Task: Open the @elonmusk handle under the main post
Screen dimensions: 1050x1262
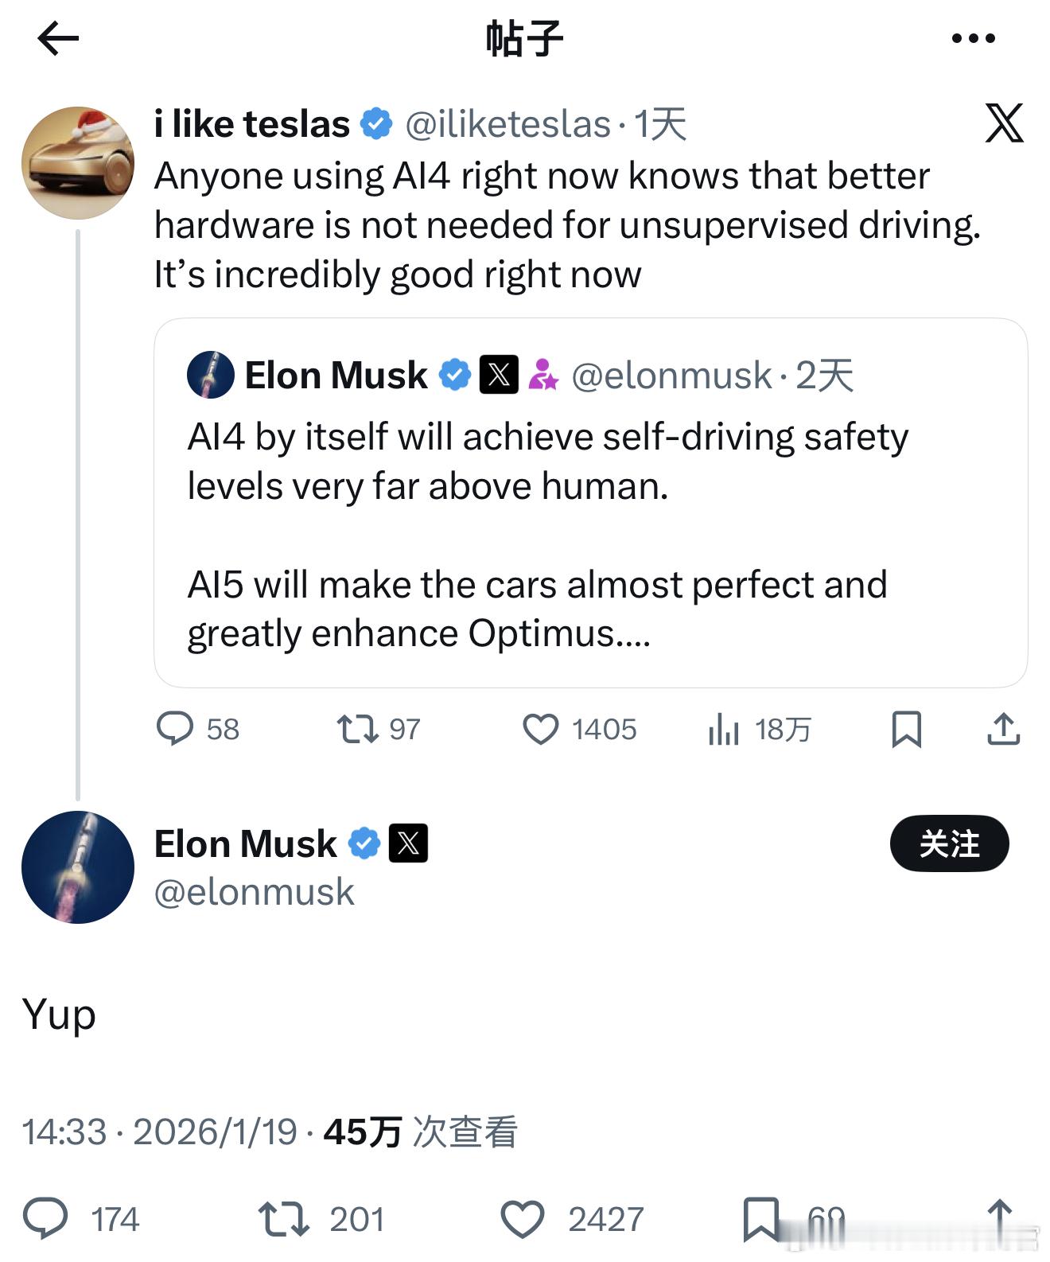Action: tap(254, 892)
